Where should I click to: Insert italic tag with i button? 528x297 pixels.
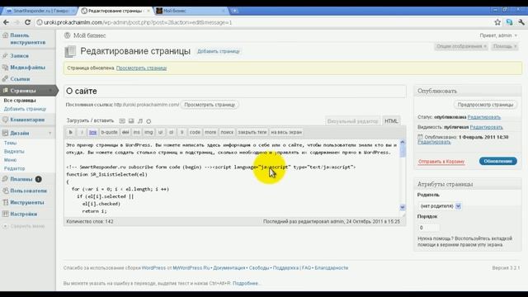[x=82, y=132]
